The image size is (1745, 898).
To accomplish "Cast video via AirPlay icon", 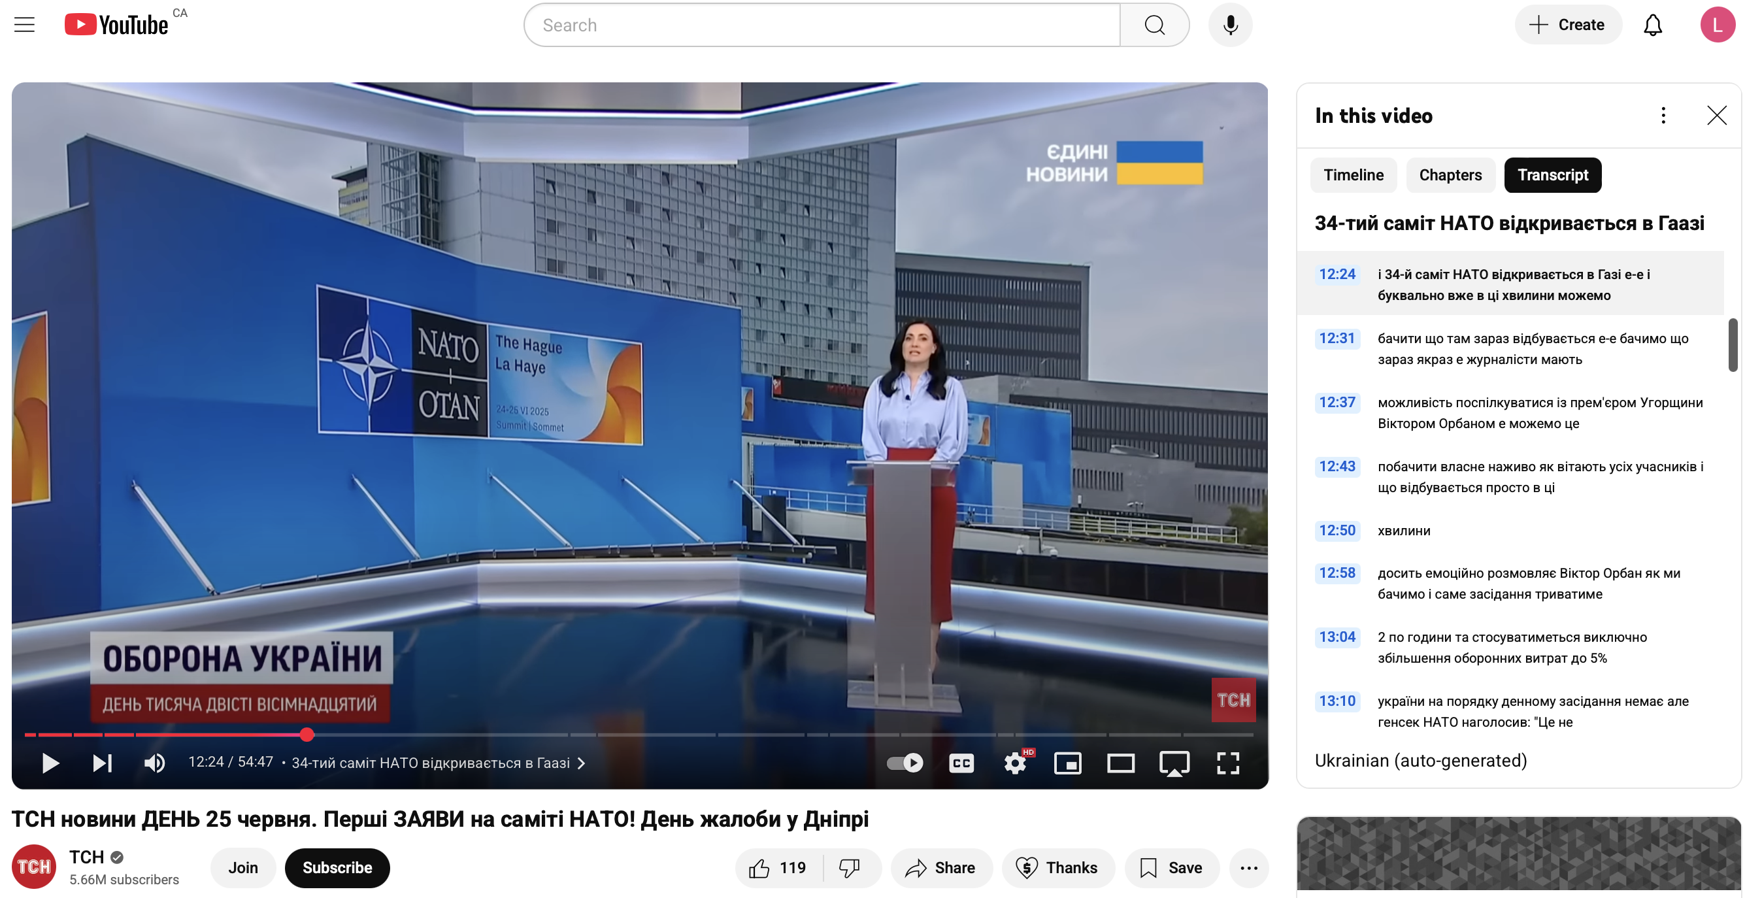I will coord(1174,764).
